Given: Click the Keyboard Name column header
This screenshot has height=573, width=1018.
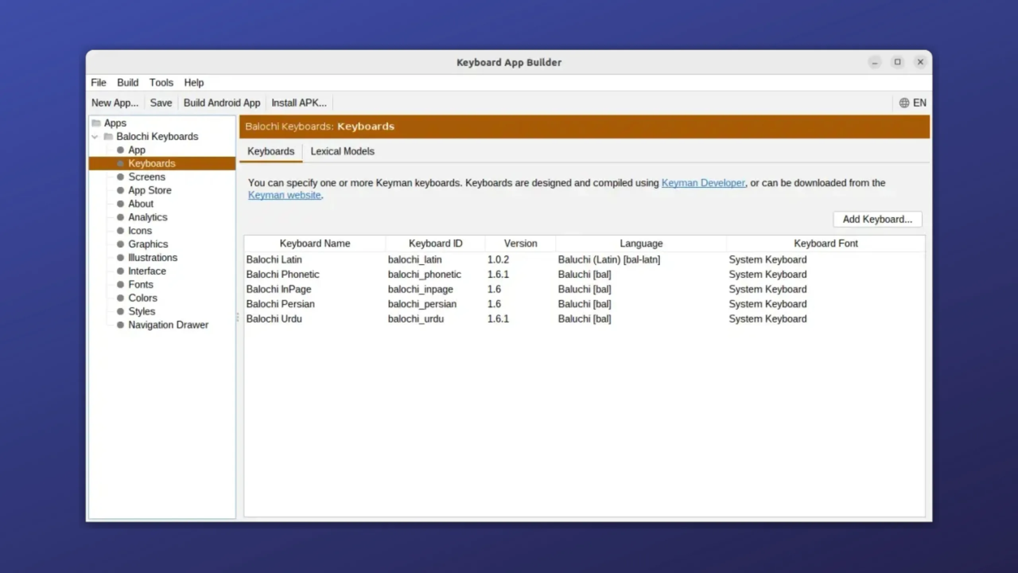Looking at the screenshot, I should pos(315,244).
